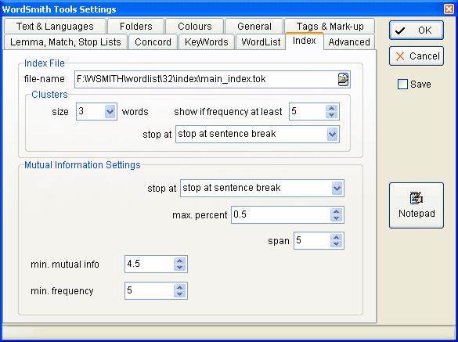
Task: Decrease show if frequency at least value
Action: pos(331,115)
